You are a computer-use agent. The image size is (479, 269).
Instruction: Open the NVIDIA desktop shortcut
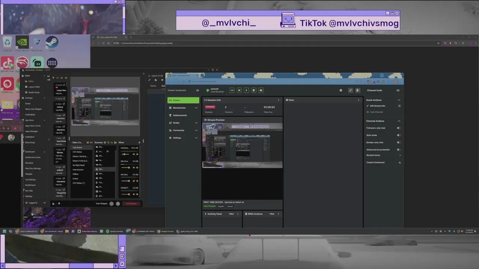[22, 43]
